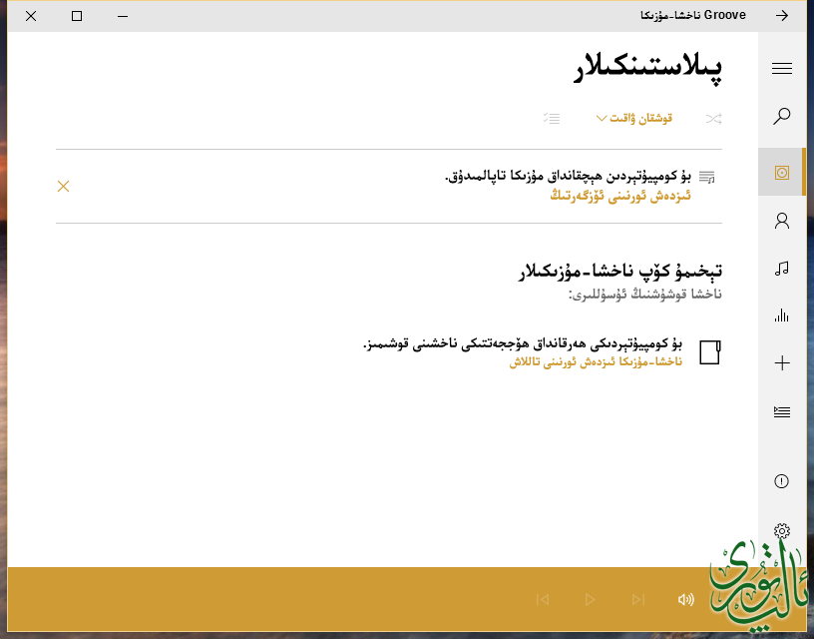This screenshot has height=639, width=814.
Task: Skip to previous track
Action: pyautogui.click(x=543, y=599)
